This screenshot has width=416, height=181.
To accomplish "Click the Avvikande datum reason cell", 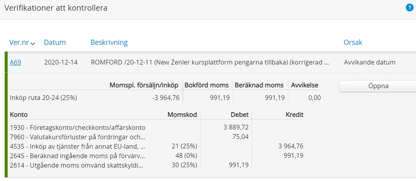I will [369, 63].
